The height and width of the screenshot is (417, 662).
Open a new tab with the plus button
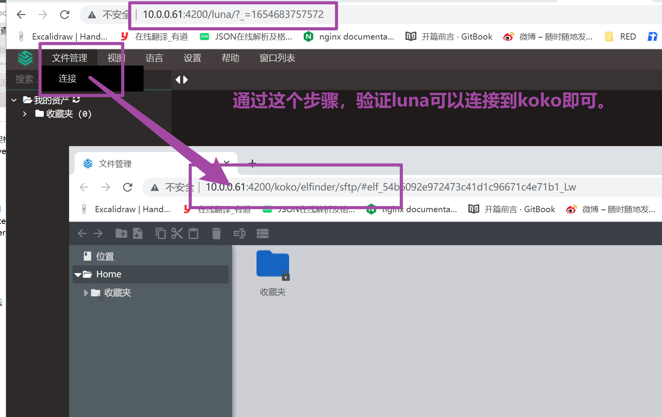[252, 163]
